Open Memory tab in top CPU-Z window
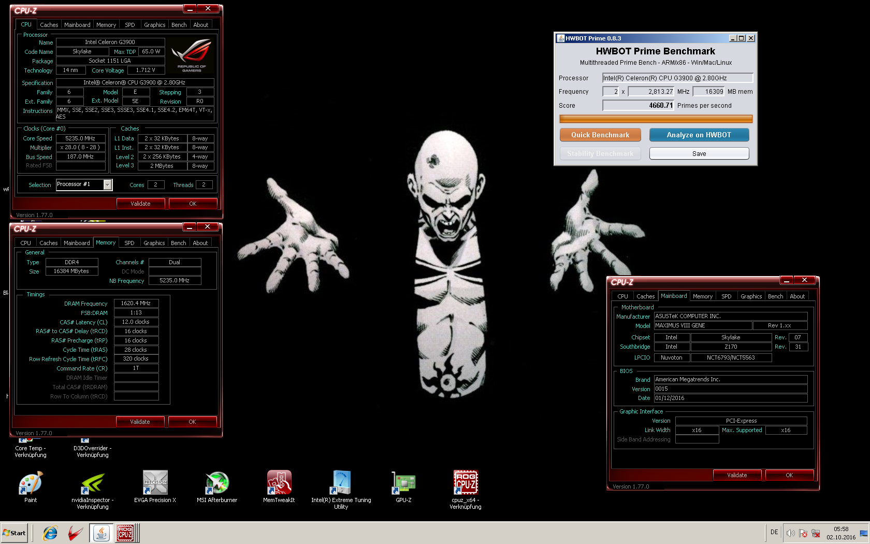 pos(106,25)
